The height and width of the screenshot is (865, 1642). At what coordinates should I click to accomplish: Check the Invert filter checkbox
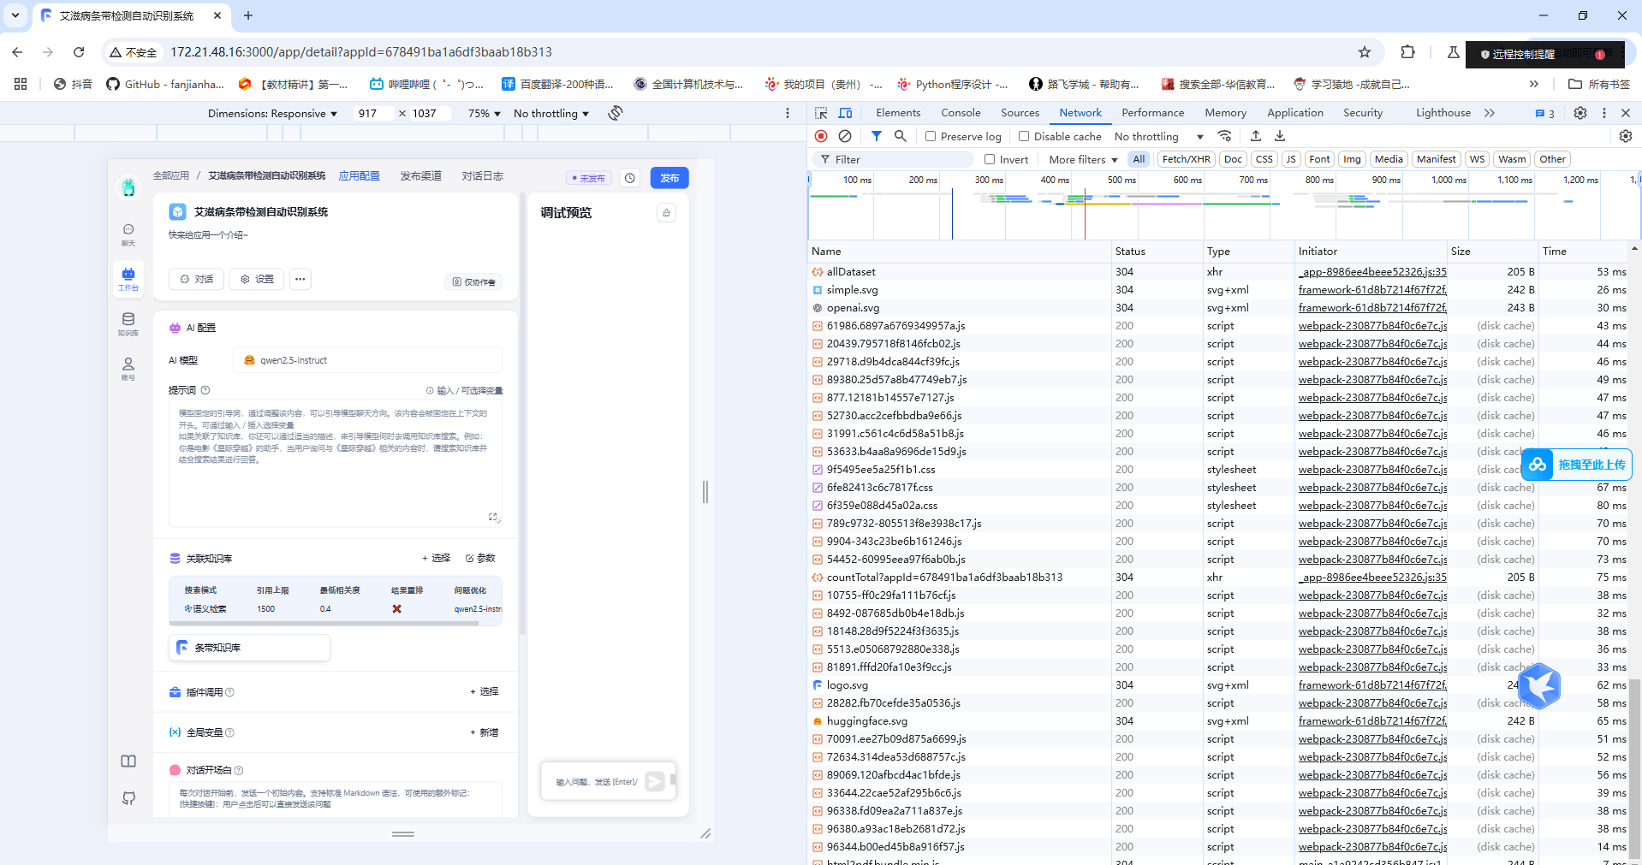990,160
